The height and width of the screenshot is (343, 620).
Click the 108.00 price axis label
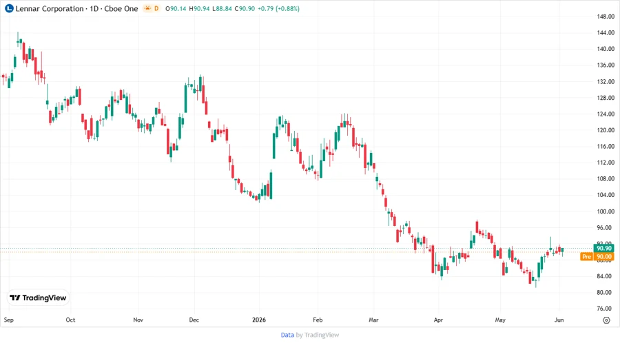[606, 178]
